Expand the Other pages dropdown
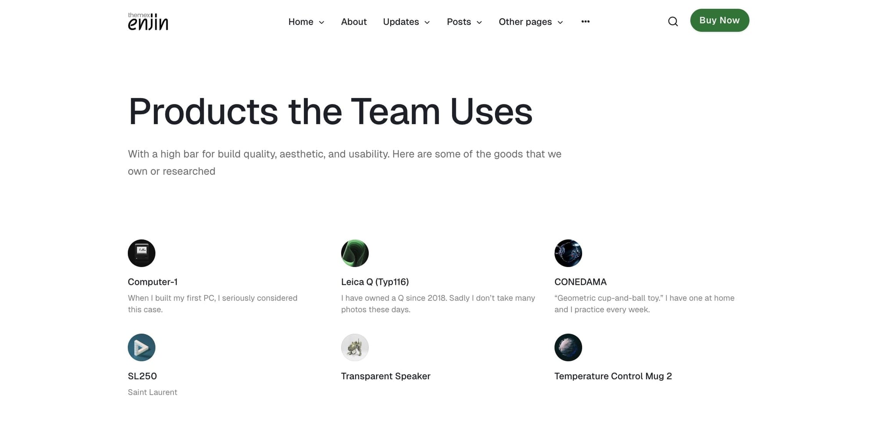The width and height of the screenshot is (878, 426). tap(560, 22)
